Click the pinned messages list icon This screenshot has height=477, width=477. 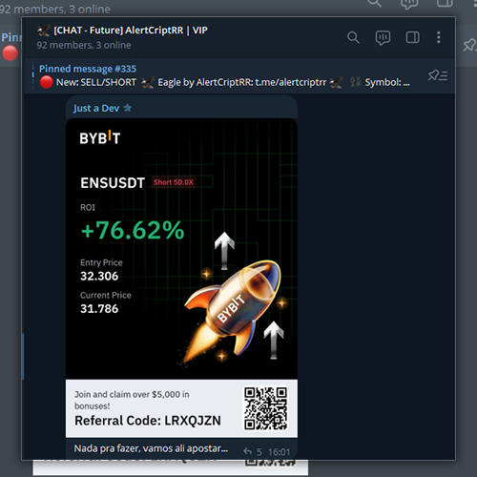tap(438, 75)
